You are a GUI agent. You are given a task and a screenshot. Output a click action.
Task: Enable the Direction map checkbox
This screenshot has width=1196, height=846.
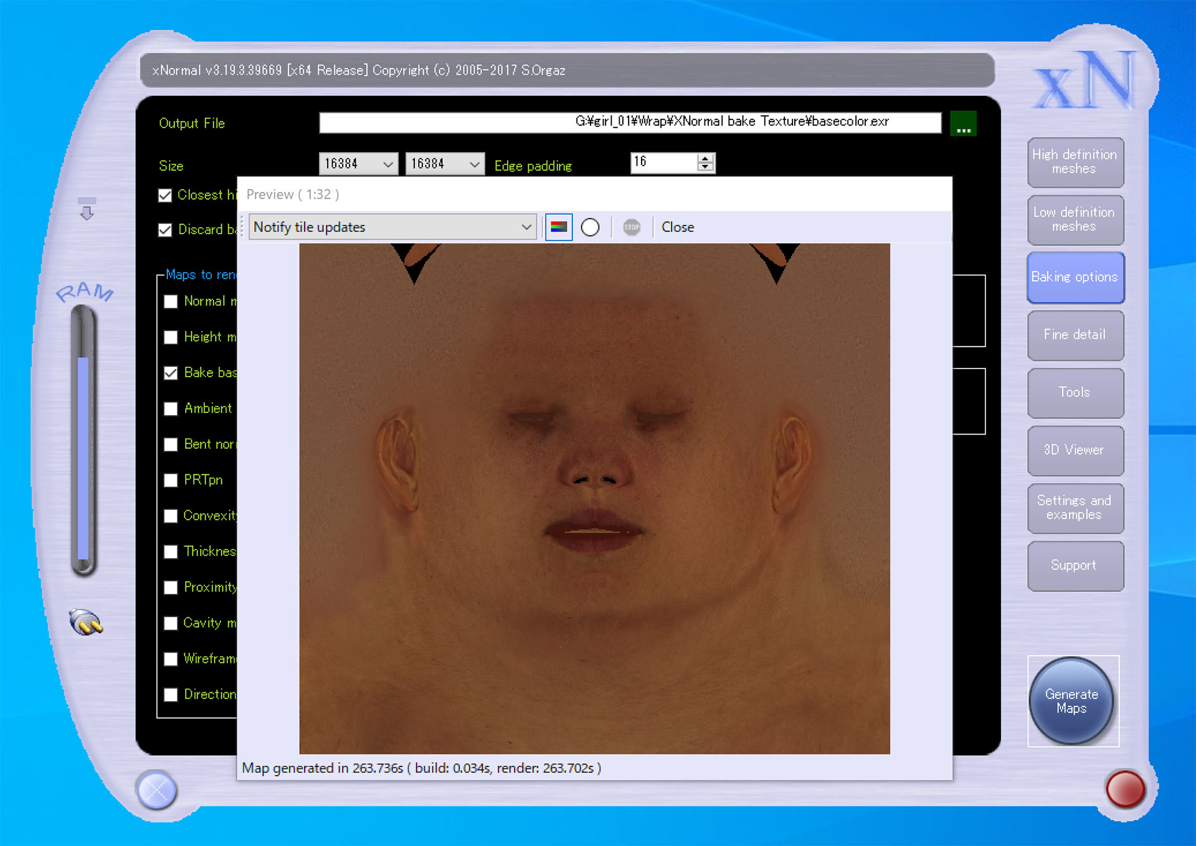click(171, 695)
